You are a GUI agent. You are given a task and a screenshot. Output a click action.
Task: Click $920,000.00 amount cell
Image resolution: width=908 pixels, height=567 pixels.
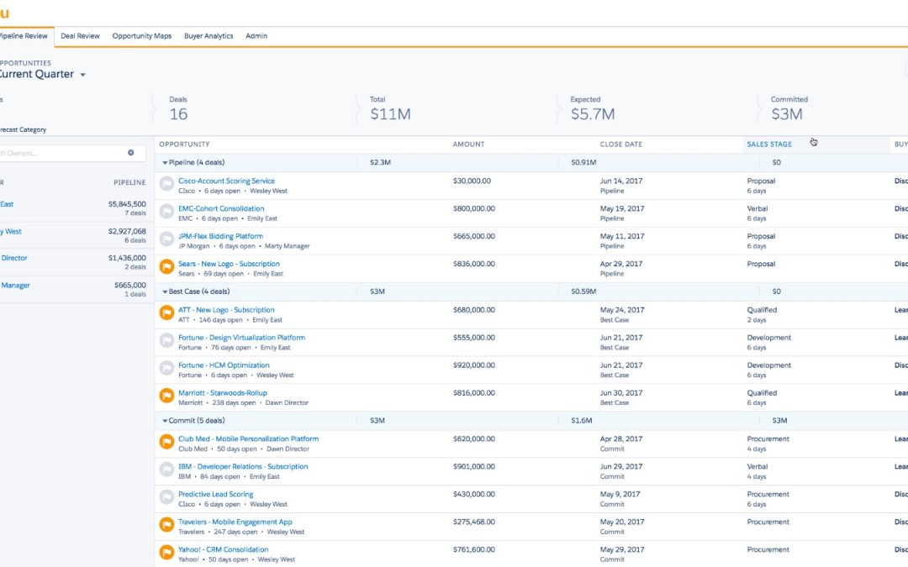click(473, 365)
